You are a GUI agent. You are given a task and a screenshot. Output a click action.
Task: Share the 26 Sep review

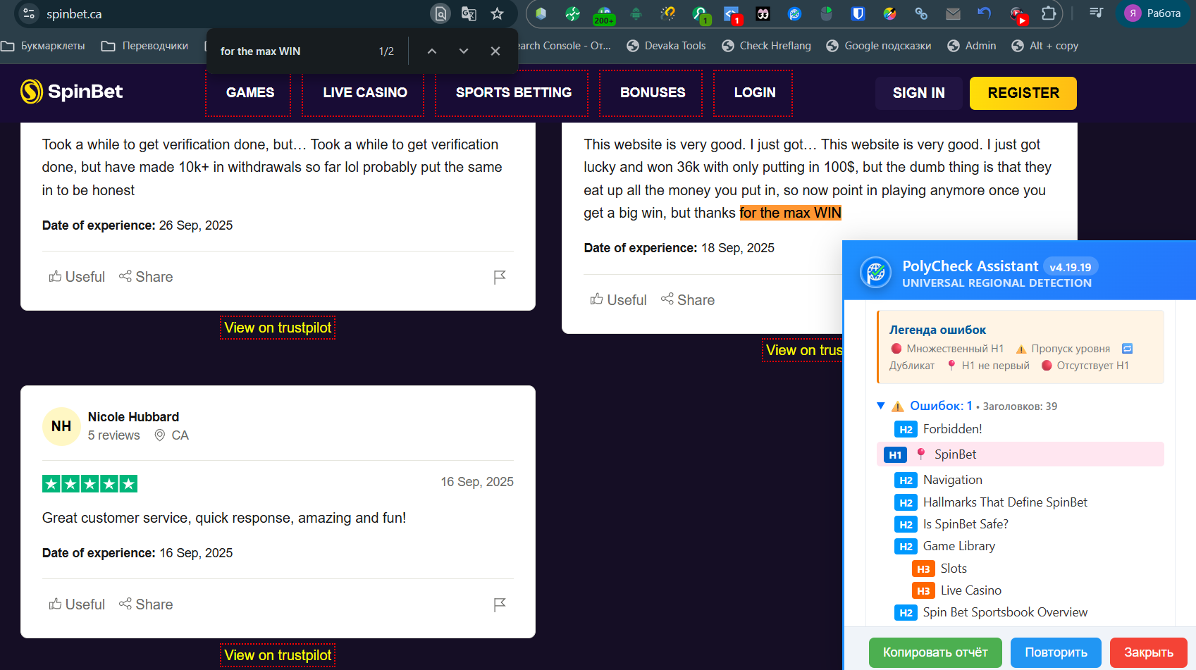click(x=146, y=277)
